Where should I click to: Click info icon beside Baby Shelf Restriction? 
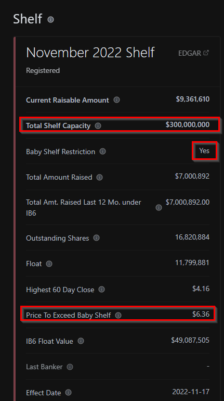click(102, 152)
